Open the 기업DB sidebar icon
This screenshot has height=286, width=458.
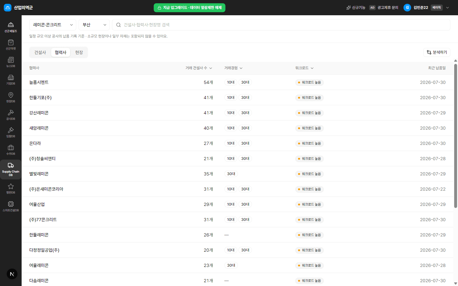pos(10,80)
